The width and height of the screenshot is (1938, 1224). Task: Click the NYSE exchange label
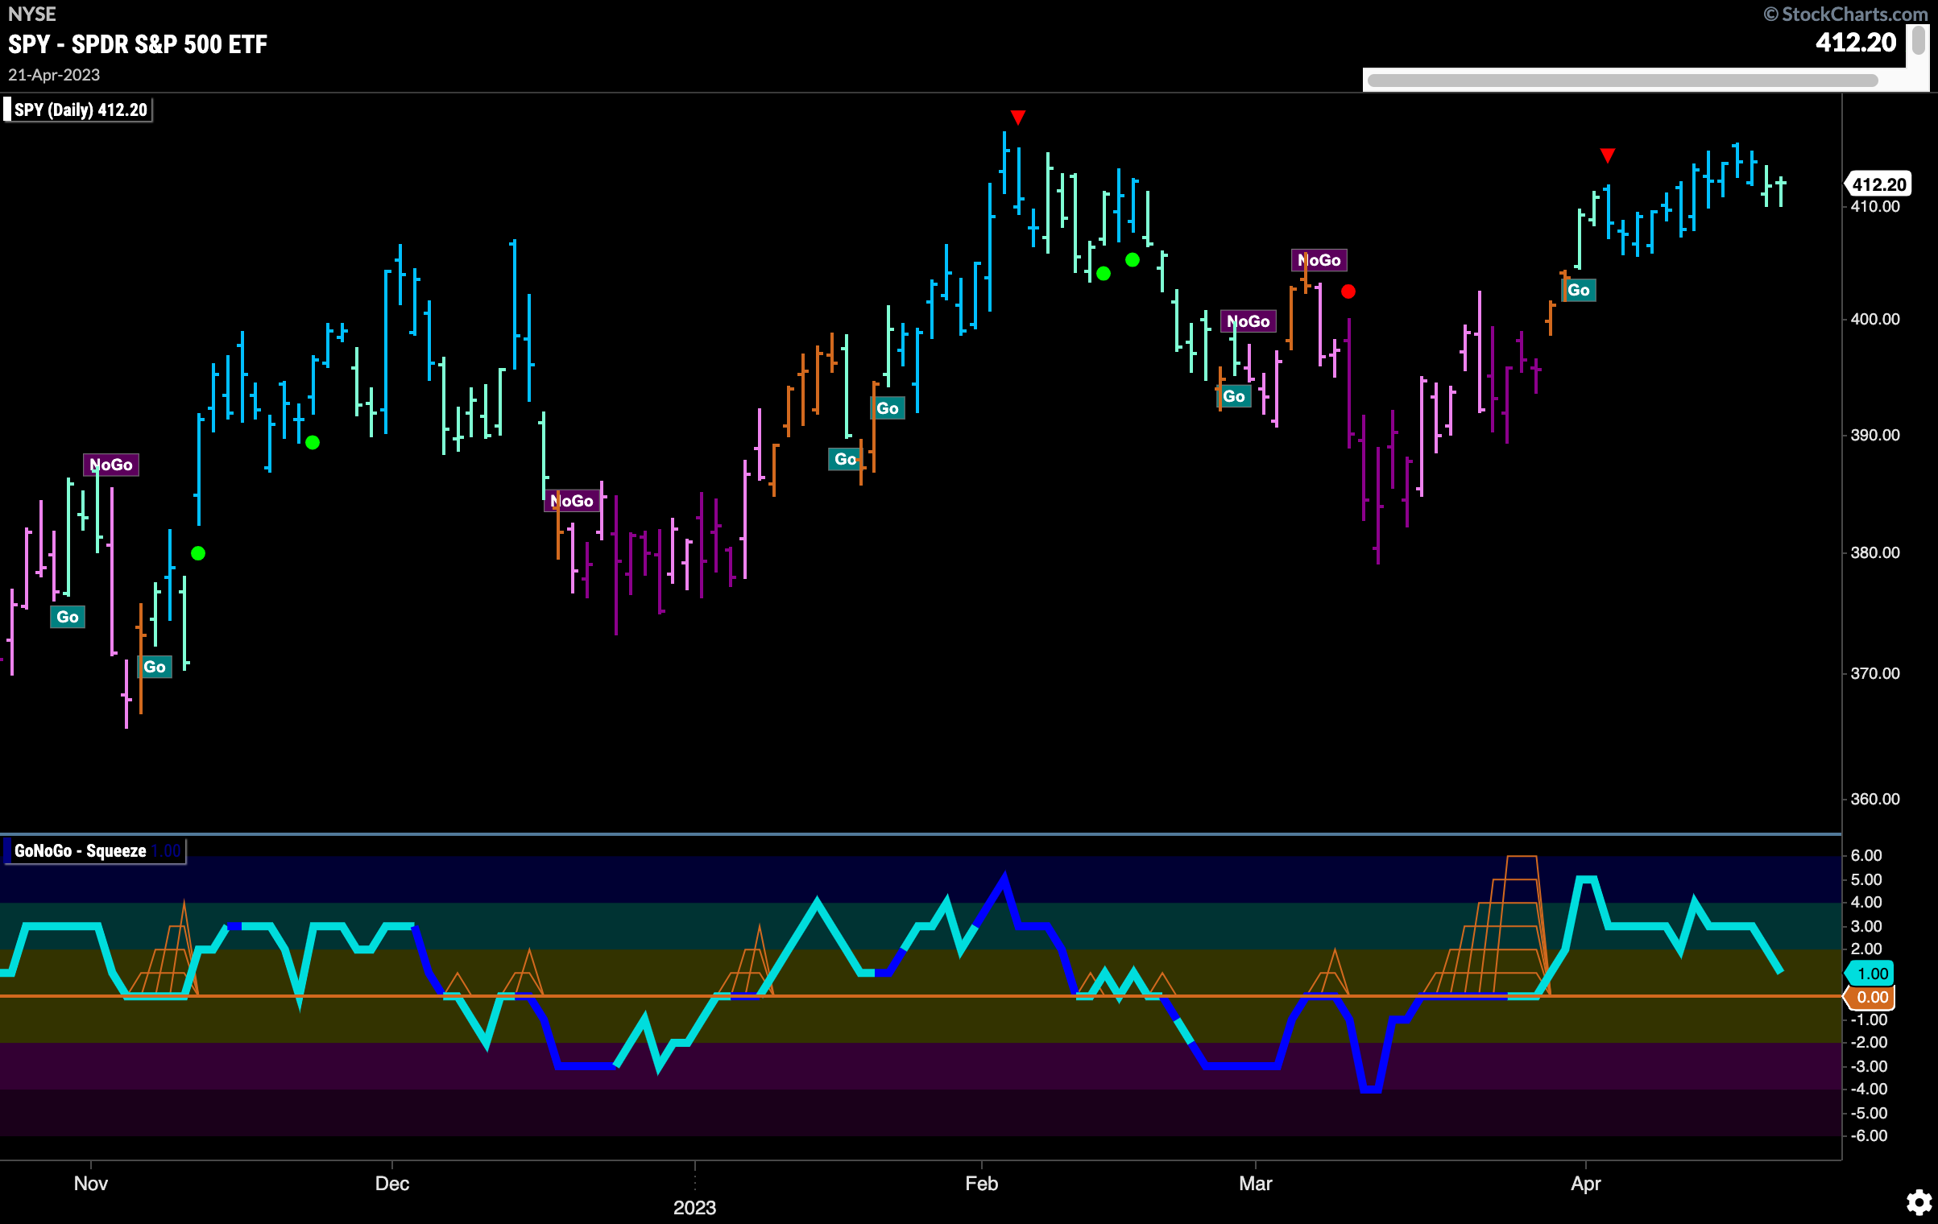coord(32,14)
